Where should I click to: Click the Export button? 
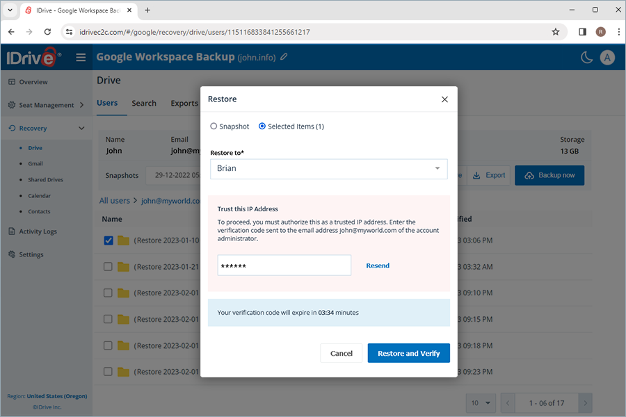489,176
